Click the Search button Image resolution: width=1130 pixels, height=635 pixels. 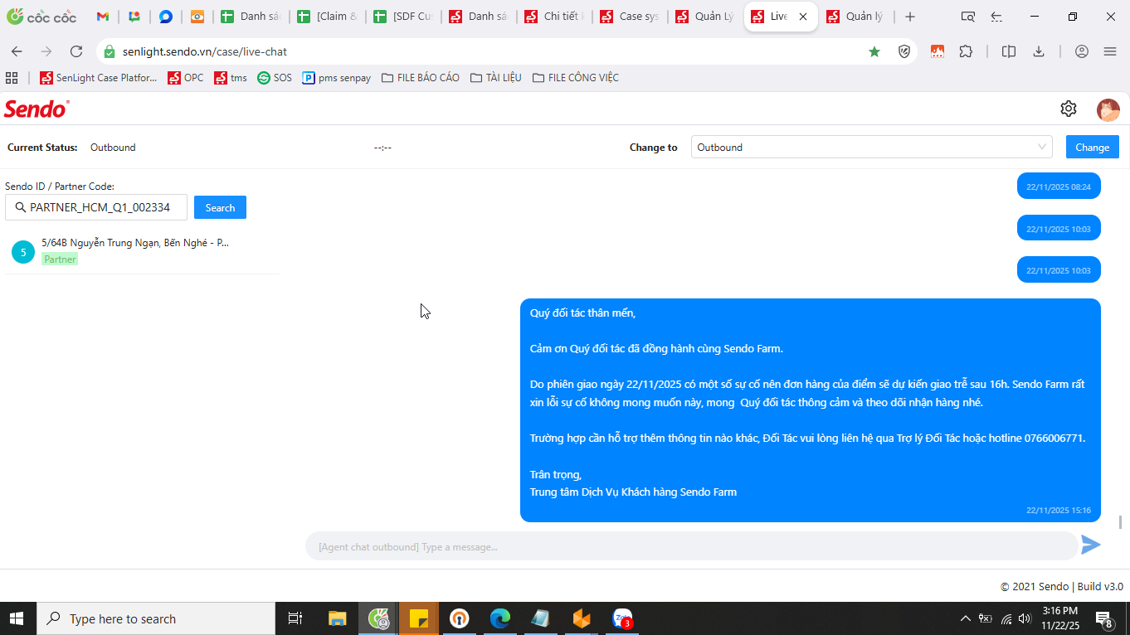click(x=220, y=207)
